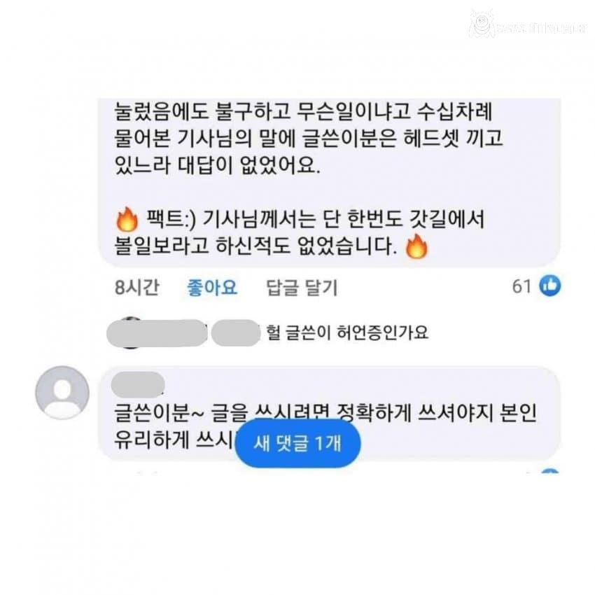Click the small avatar behind the blurred reply name
Image resolution: width=595 pixels, height=595 pixels.
130,332
